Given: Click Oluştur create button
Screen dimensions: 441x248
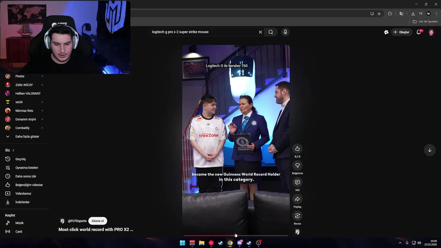Looking at the screenshot, I should [x=402, y=32].
